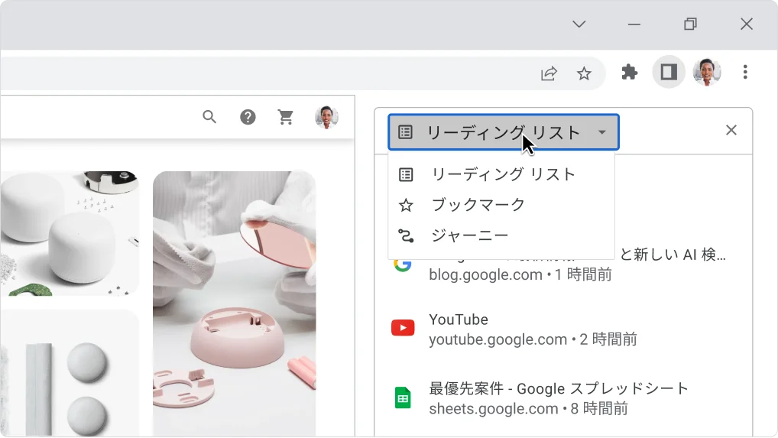
Task: Select リーディング リスト in the dropdown menu
Action: pyautogui.click(x=501, y=174)
